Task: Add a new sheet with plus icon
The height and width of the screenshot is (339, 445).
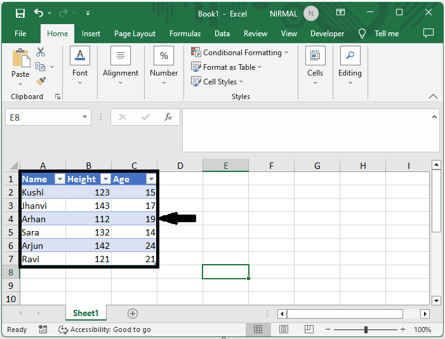Action: 133,314
